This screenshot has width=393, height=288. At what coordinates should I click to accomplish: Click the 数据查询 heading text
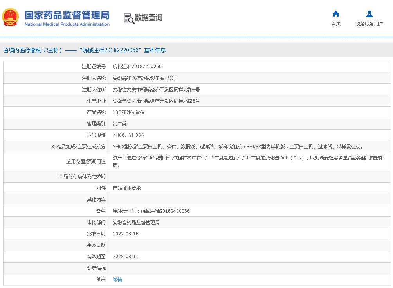148,18
